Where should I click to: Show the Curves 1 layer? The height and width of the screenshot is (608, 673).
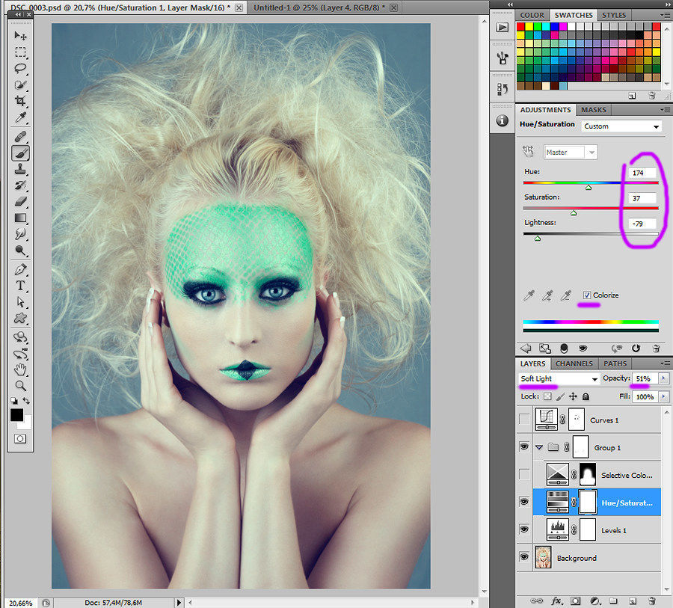coord(524,420)
